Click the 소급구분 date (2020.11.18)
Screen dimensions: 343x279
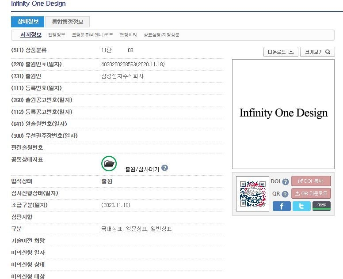click(116, 205)
